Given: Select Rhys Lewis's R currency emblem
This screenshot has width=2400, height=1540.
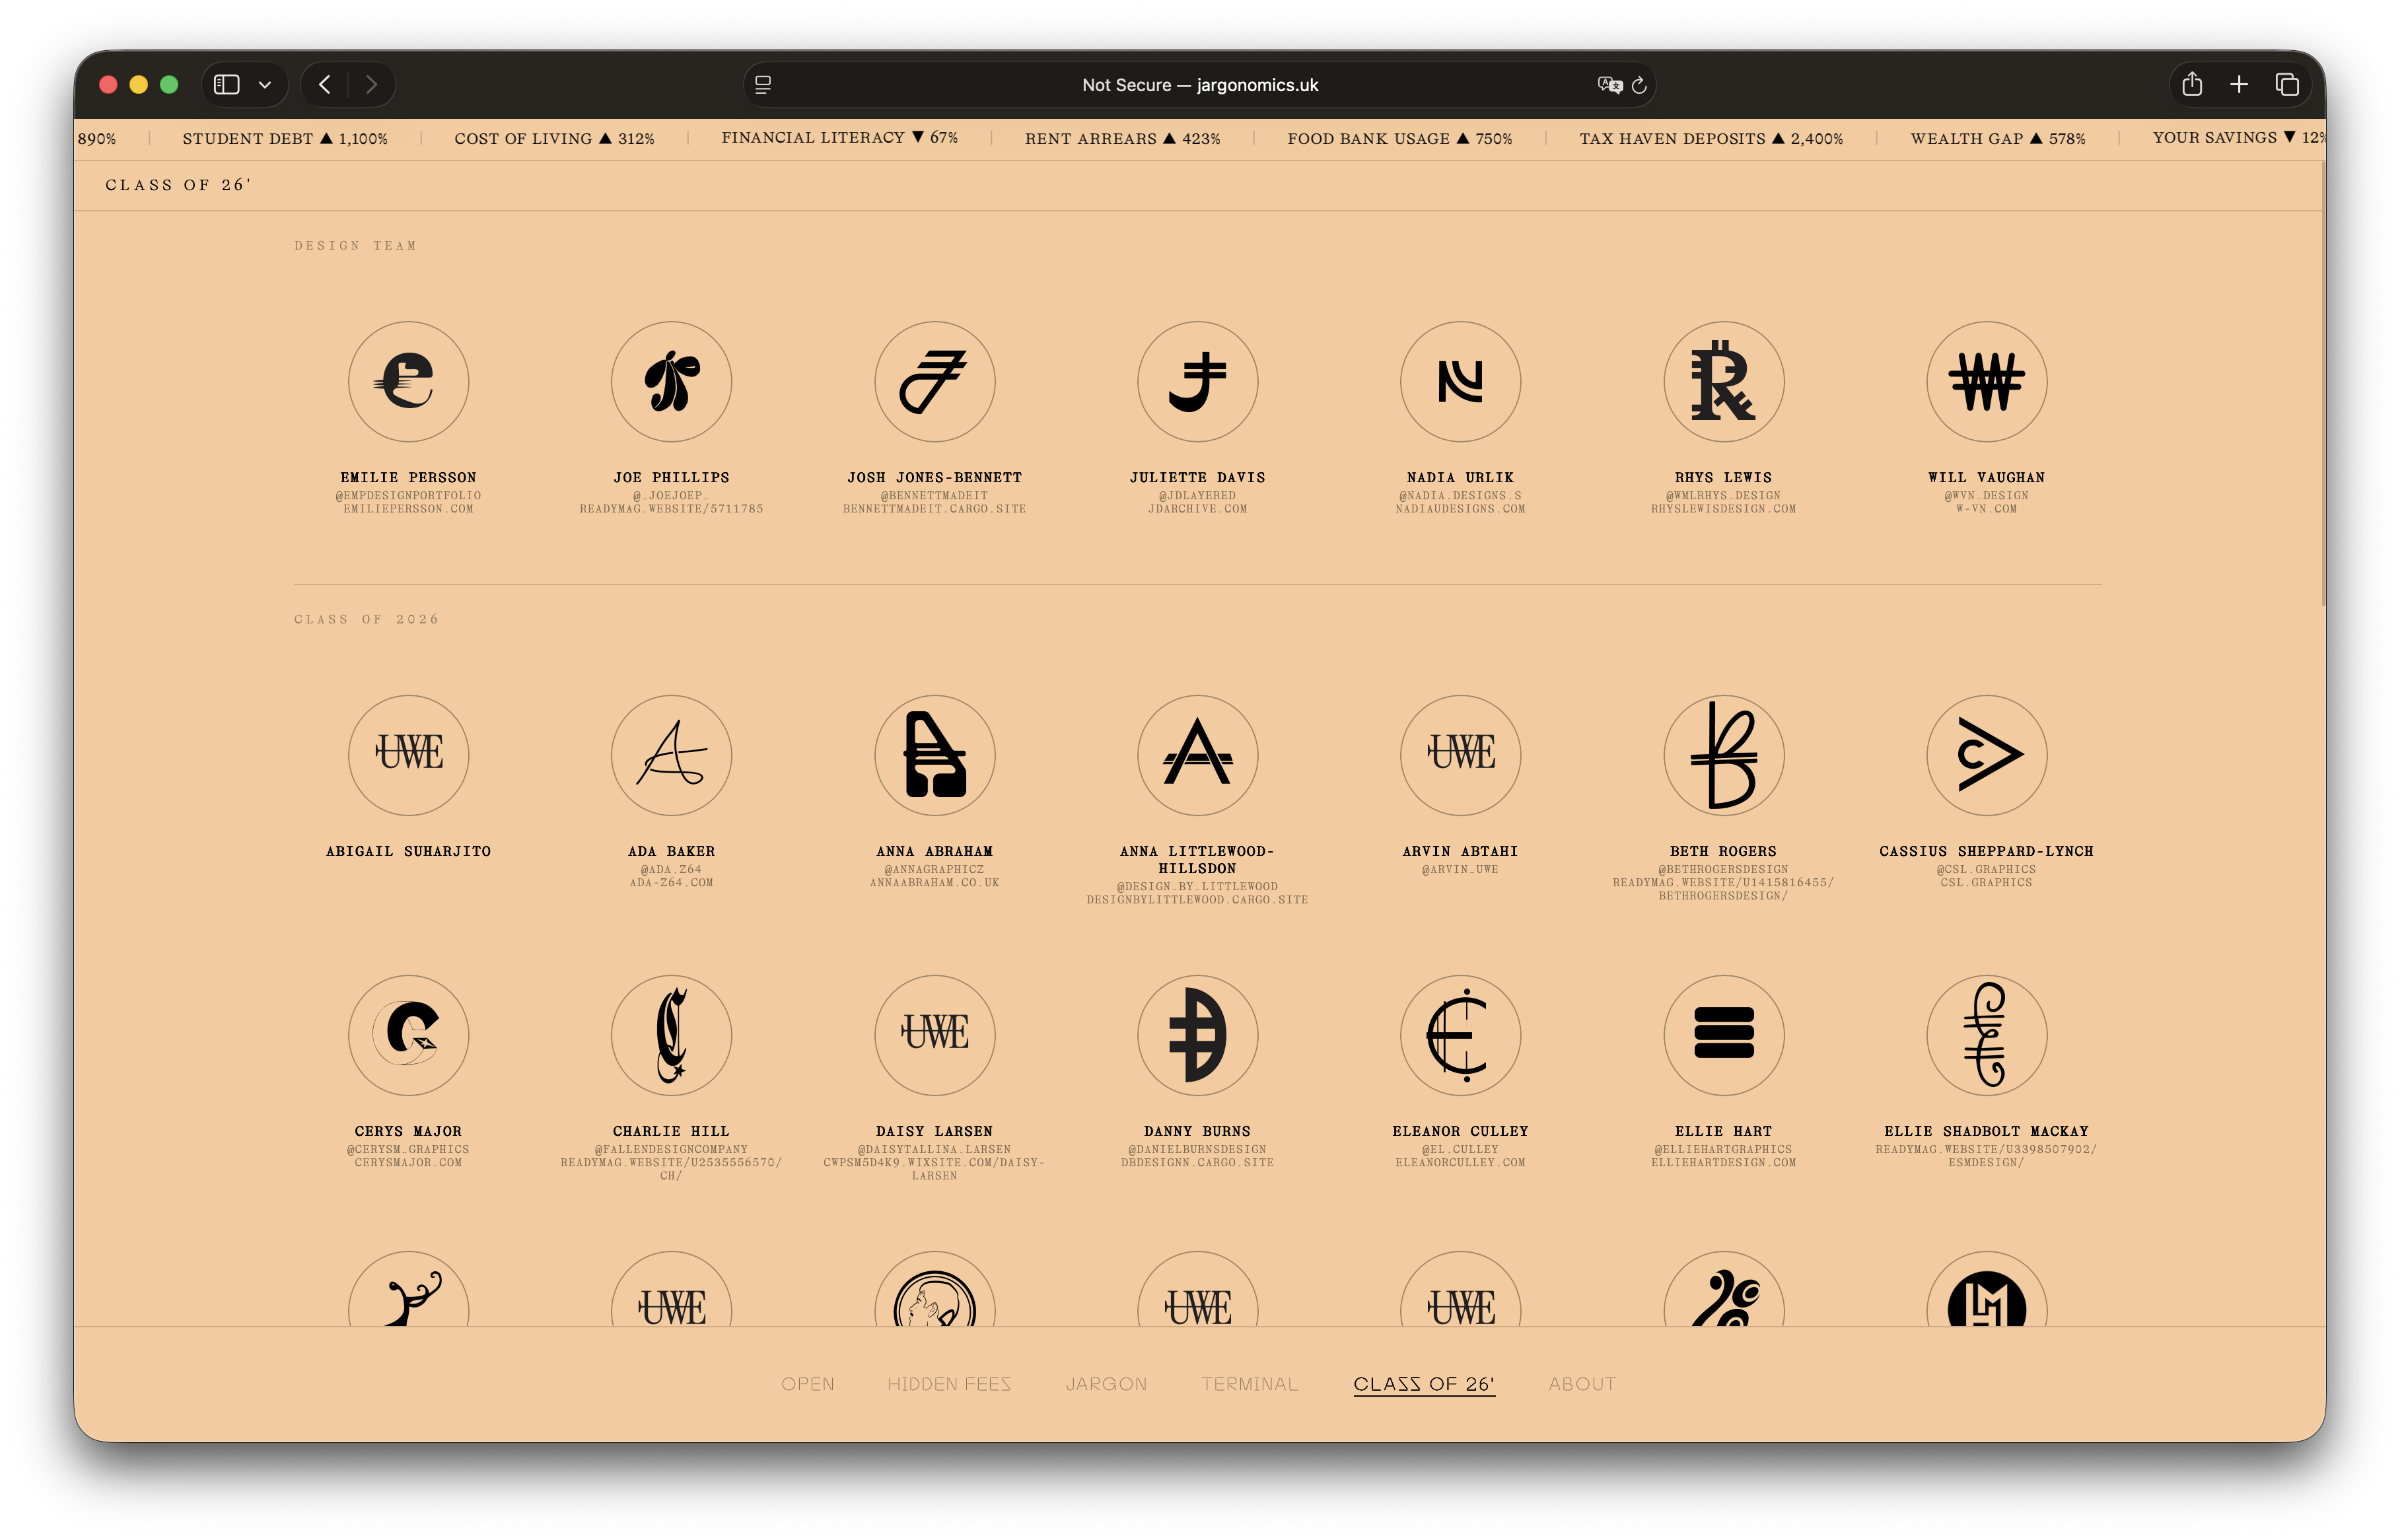Looking at the screenshot, I should coord(1723,381).
